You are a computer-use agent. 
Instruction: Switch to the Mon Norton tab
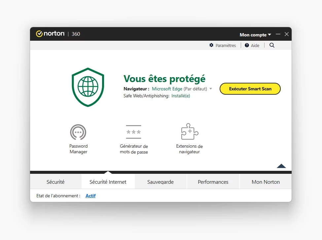pos(266,182)
